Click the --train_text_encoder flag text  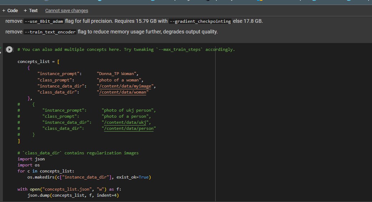click(50, 32)
